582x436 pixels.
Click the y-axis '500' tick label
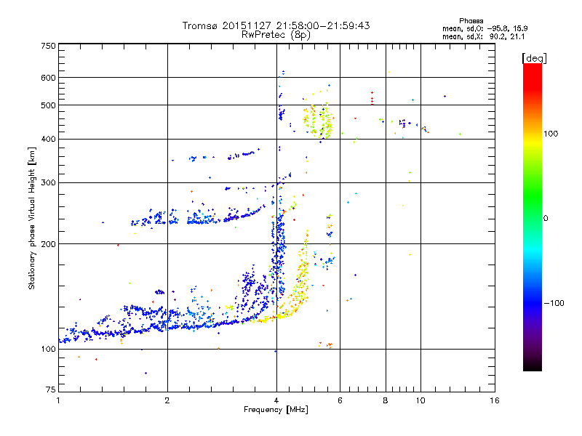pyautogui.click(x=48, y=105)
